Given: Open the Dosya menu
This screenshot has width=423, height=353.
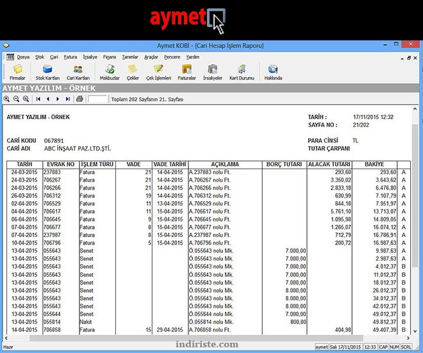Looking at the screenshot, I should 23,57.
